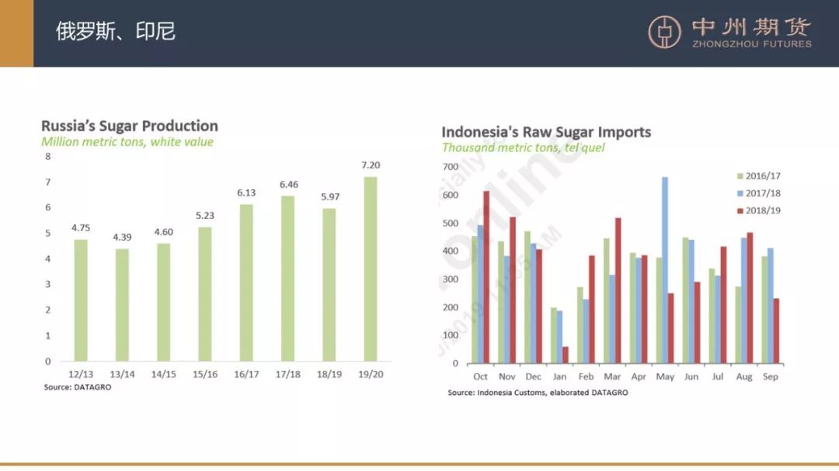839x471 pixels.
Task: Click the short red Jan 2018/19 bar
Action: [x=566, y=355]
